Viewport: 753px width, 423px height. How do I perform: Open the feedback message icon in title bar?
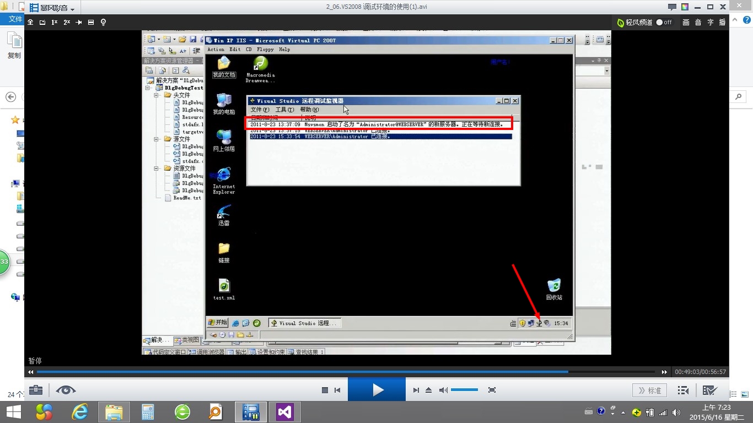pos(672,7)
